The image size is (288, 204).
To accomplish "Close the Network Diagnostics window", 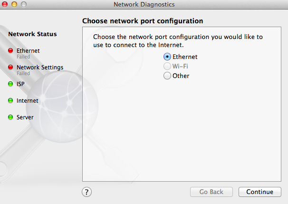I will click(5, 4).
